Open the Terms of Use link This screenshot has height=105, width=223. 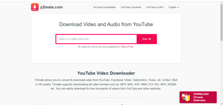[x=127, y=47]
